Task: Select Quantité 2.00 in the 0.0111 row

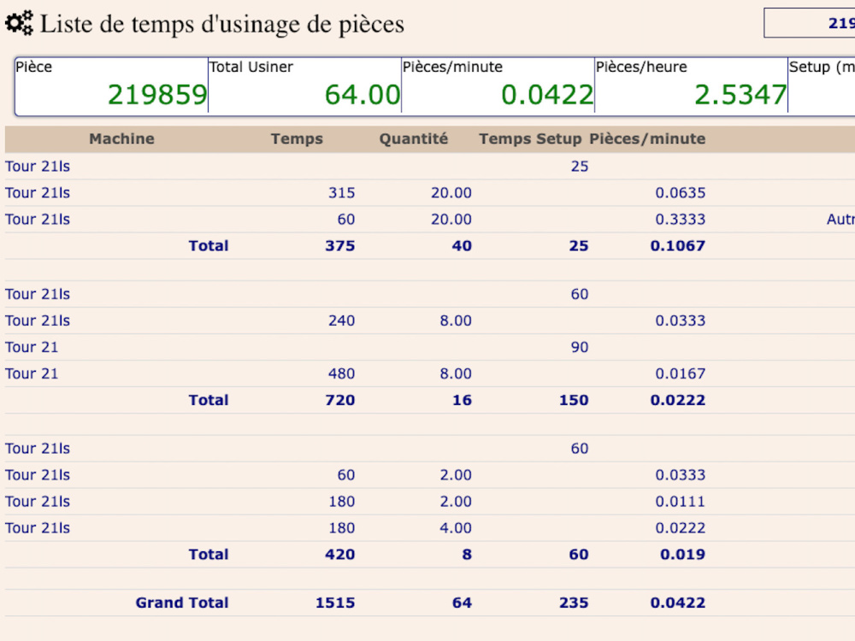Action: pos(456,502)
